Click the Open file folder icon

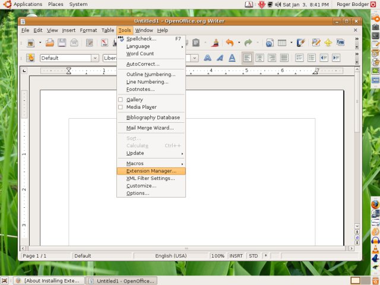pyautogui.click(x=50, y=43)
